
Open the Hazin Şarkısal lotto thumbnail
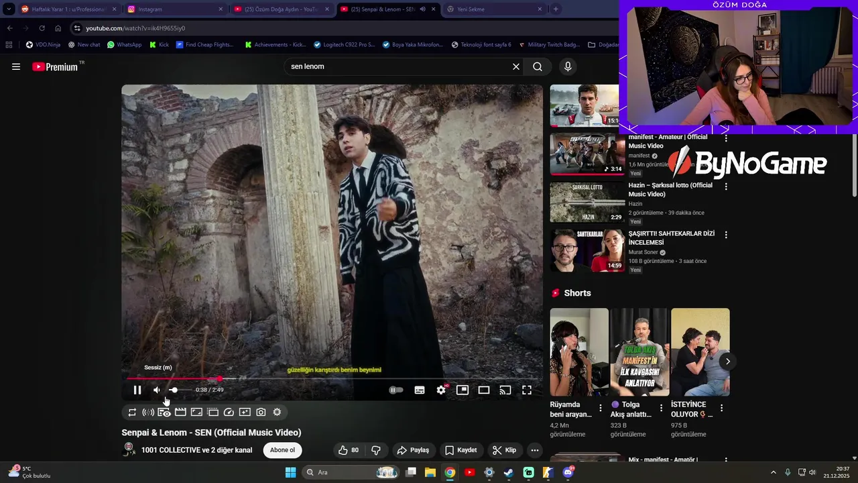pos(587,202)
